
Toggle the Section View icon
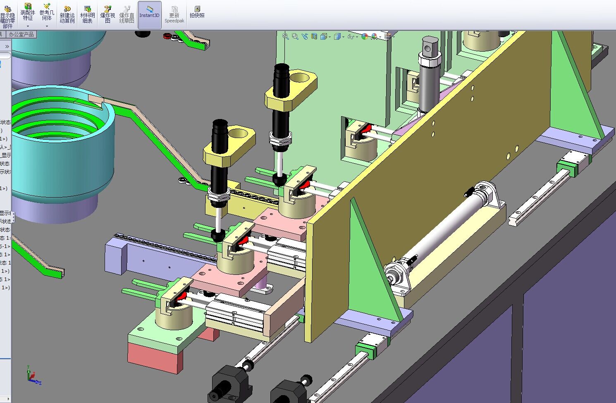tap(314, 36)
